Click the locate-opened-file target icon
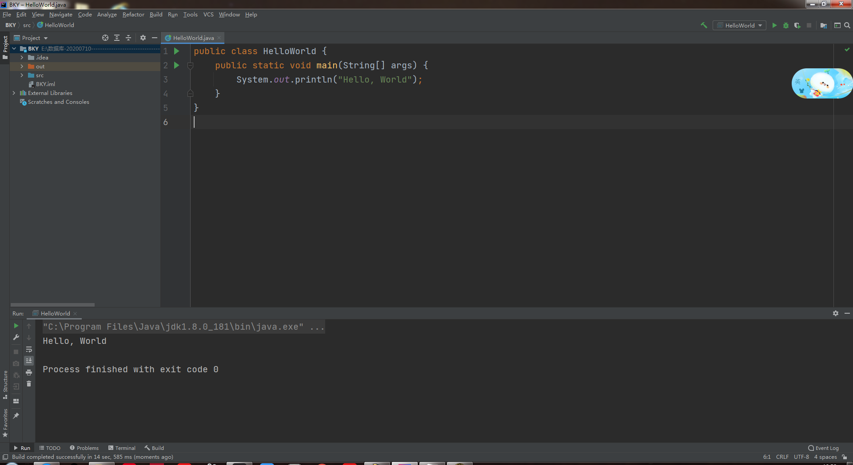 click(105, 38)
